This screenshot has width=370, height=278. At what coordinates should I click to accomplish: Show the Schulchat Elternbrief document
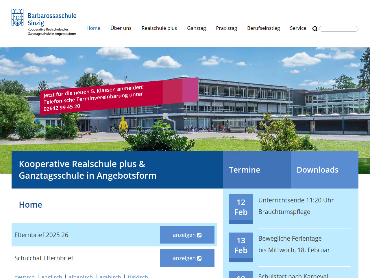187,258
